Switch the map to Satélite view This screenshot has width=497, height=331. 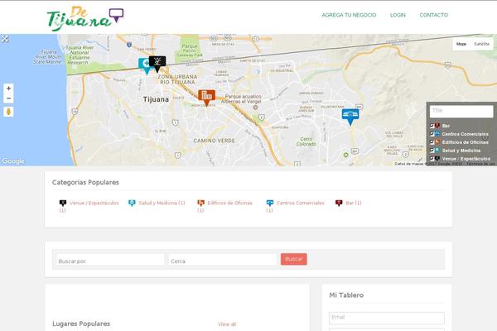tap(481, 44)
